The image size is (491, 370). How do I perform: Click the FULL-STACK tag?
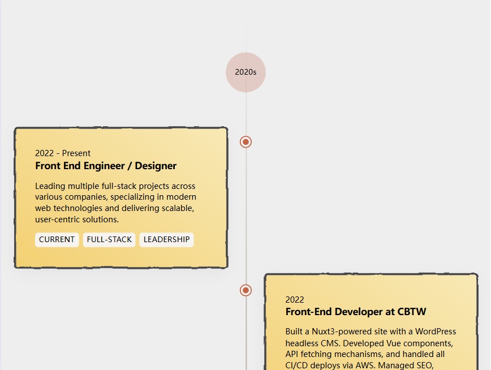109,240
